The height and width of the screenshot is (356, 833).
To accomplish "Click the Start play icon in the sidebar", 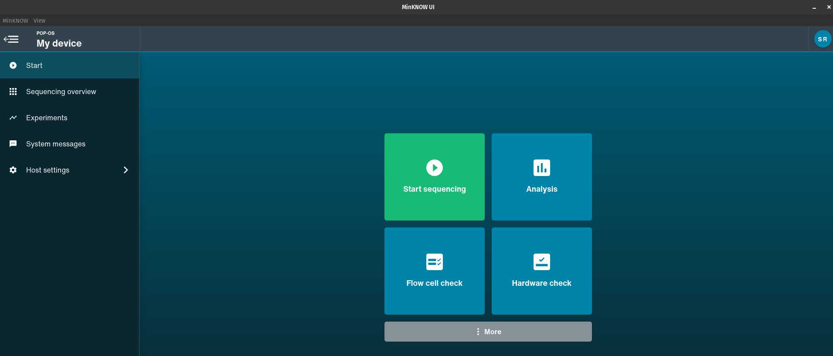I will (x=13, y=65).
